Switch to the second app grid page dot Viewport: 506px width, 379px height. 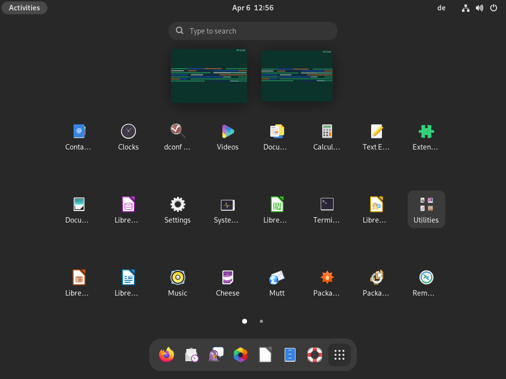[261, 321]
